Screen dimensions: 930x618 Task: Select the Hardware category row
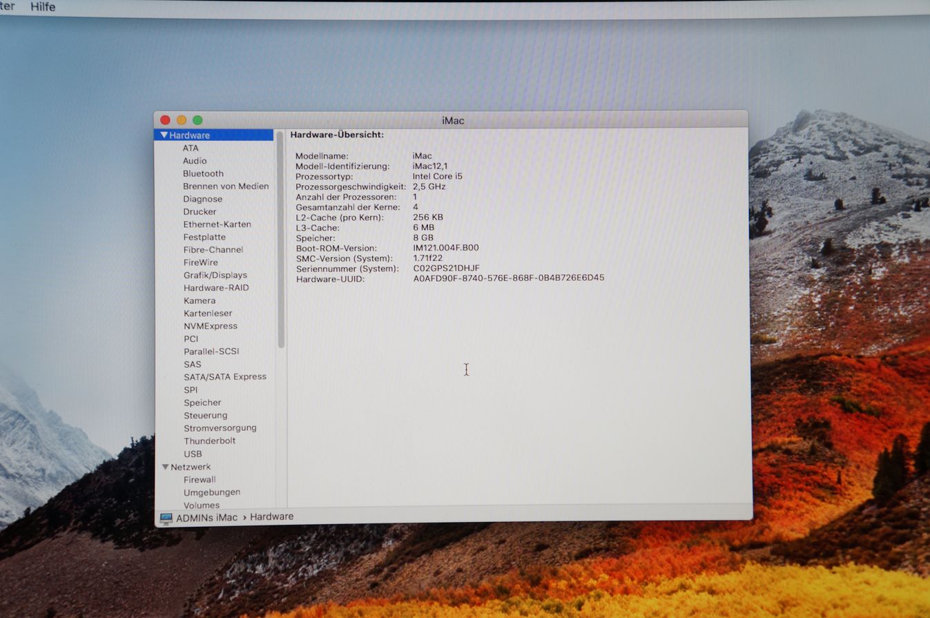pyautogui.click(x=214, y=135)
